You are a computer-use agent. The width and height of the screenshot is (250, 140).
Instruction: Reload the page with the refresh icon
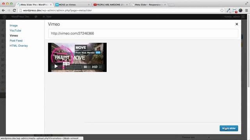pos(14,10)
